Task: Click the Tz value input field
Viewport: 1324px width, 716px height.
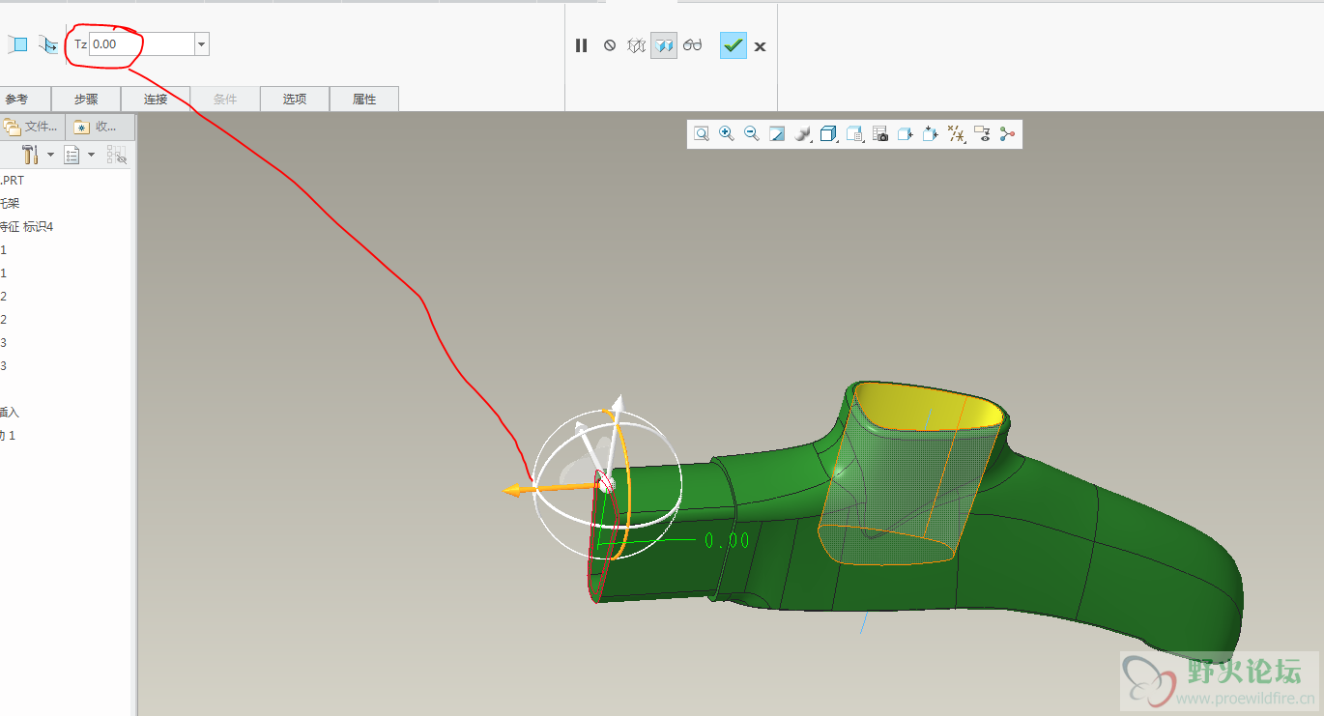Action: click(141, 44)
